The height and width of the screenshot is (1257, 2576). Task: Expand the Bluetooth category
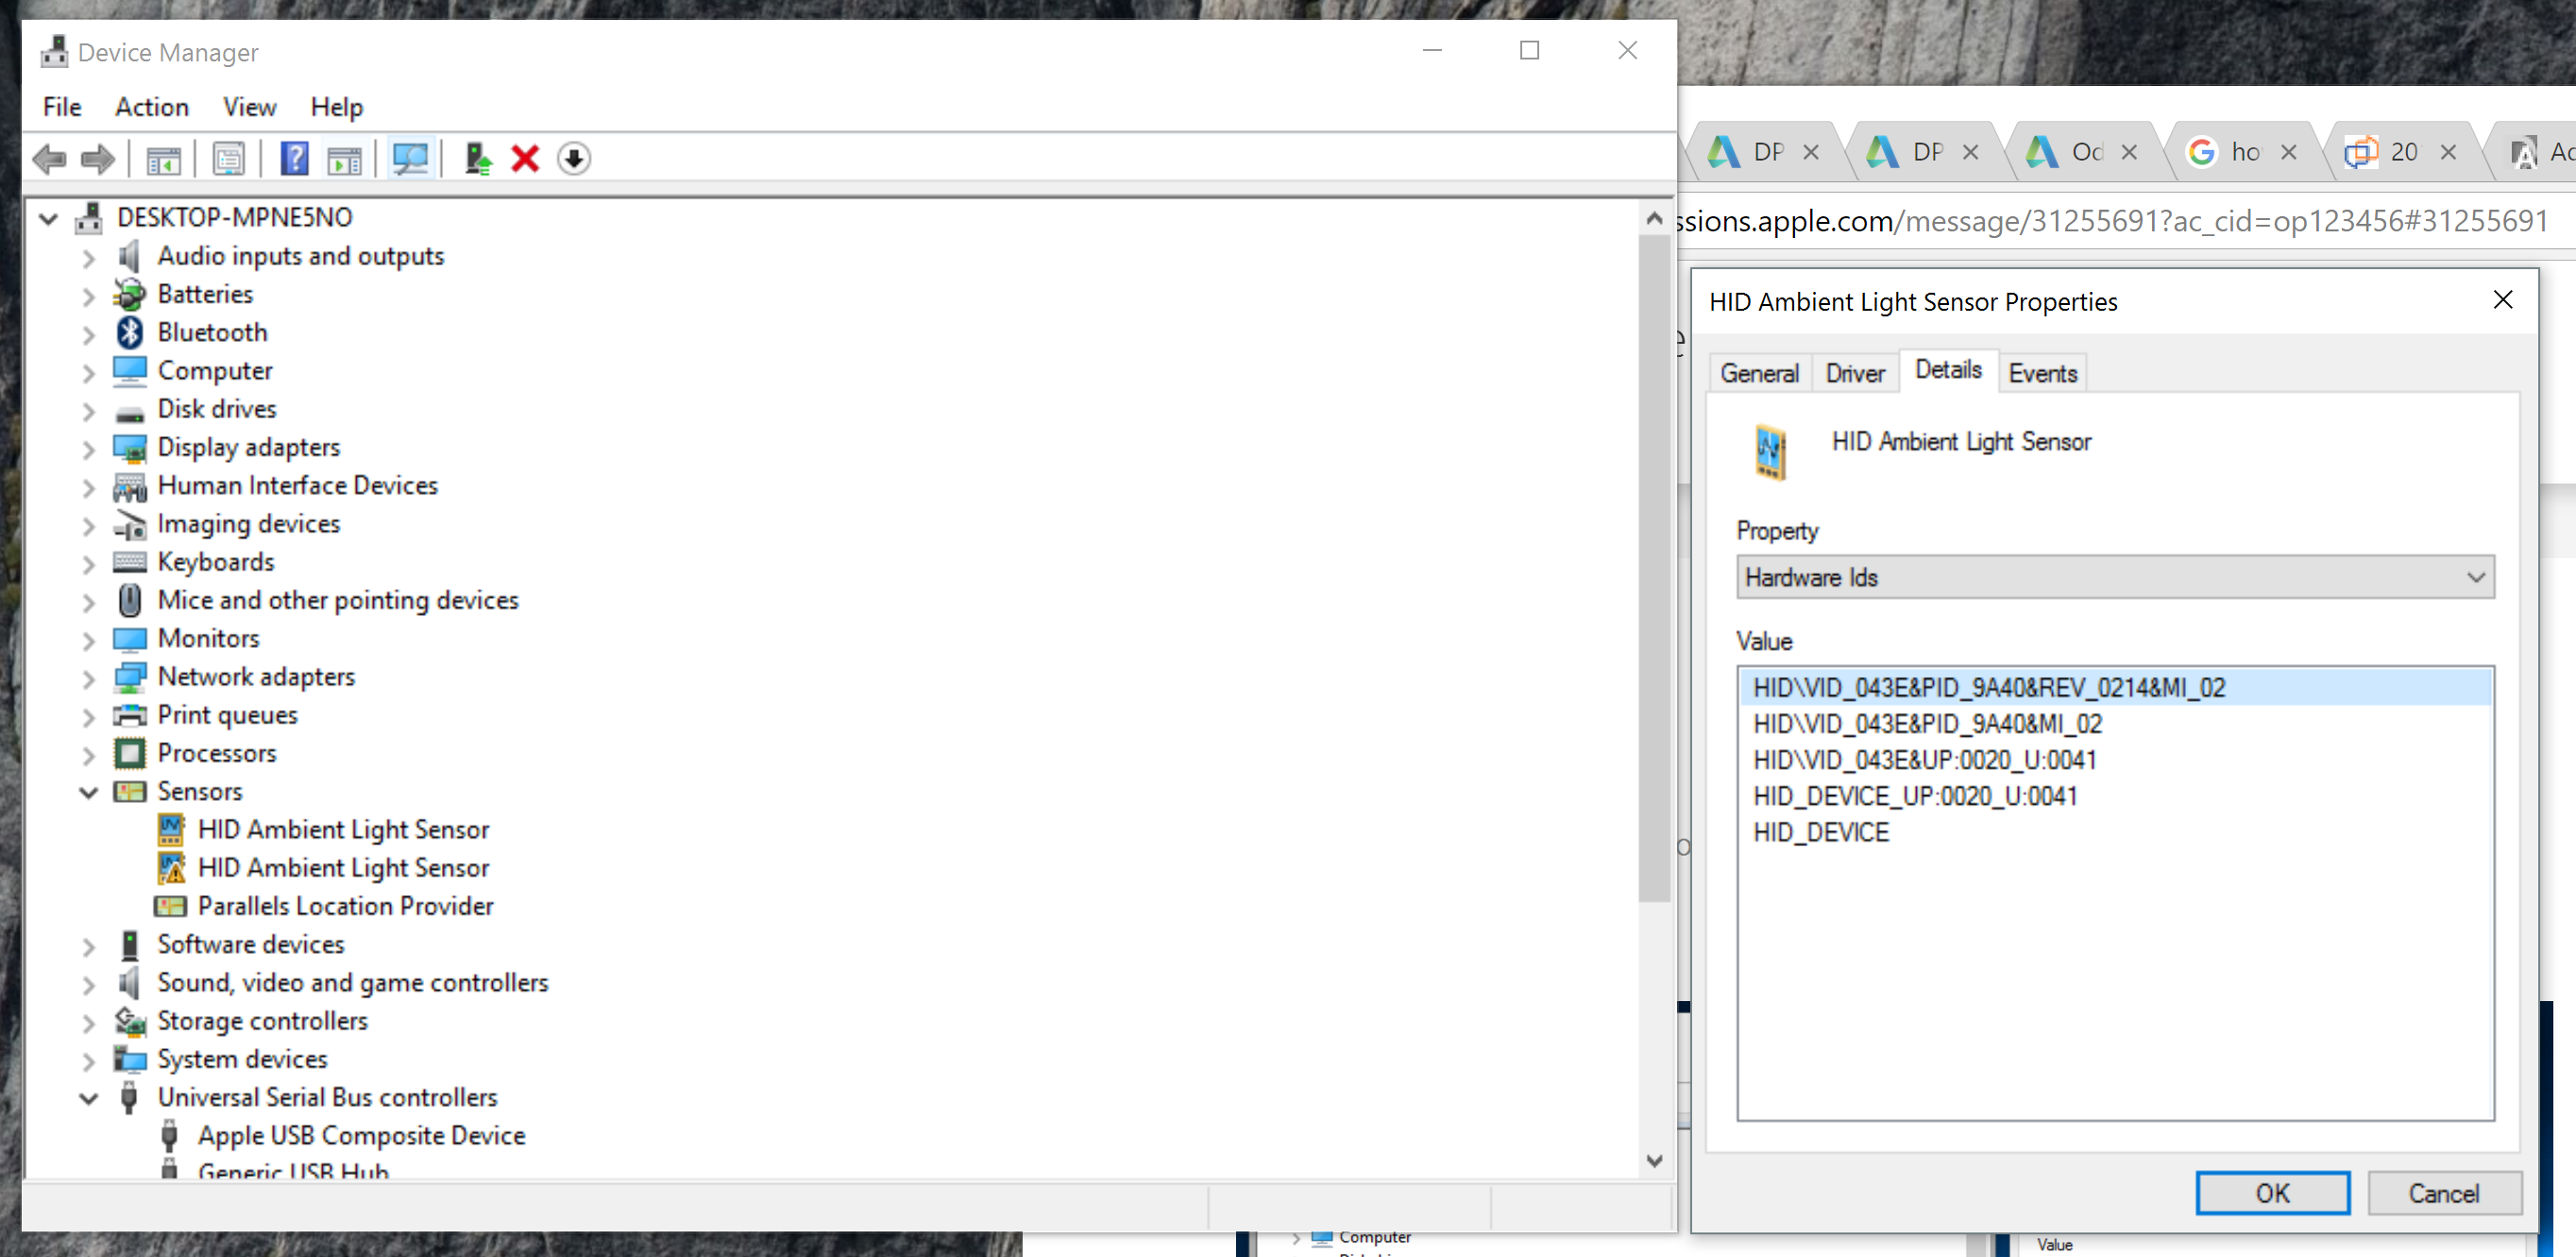click(89, 333)
